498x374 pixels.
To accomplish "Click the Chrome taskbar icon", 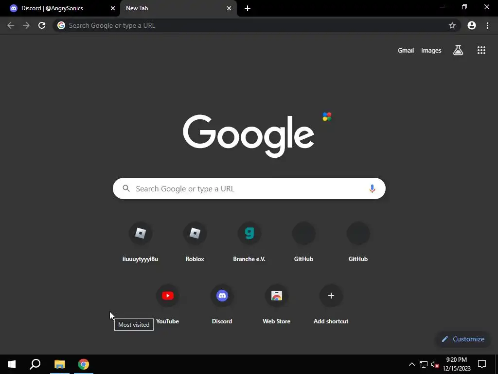I will coord(84,364).
